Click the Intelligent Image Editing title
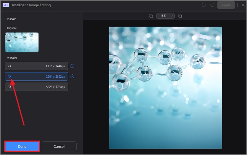Screen dimensions: 247x155 click(31, 5)
